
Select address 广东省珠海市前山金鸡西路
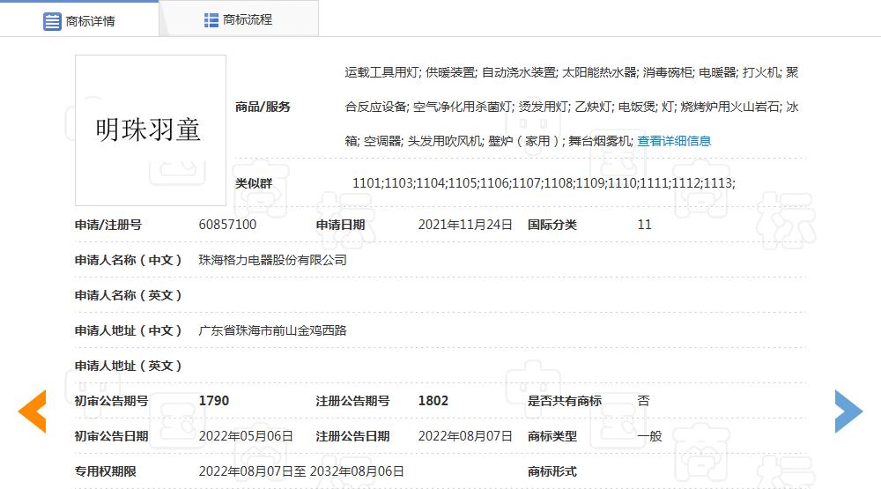[272, 330]
